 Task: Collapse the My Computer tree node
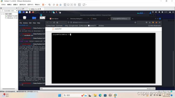coord(2,14)
